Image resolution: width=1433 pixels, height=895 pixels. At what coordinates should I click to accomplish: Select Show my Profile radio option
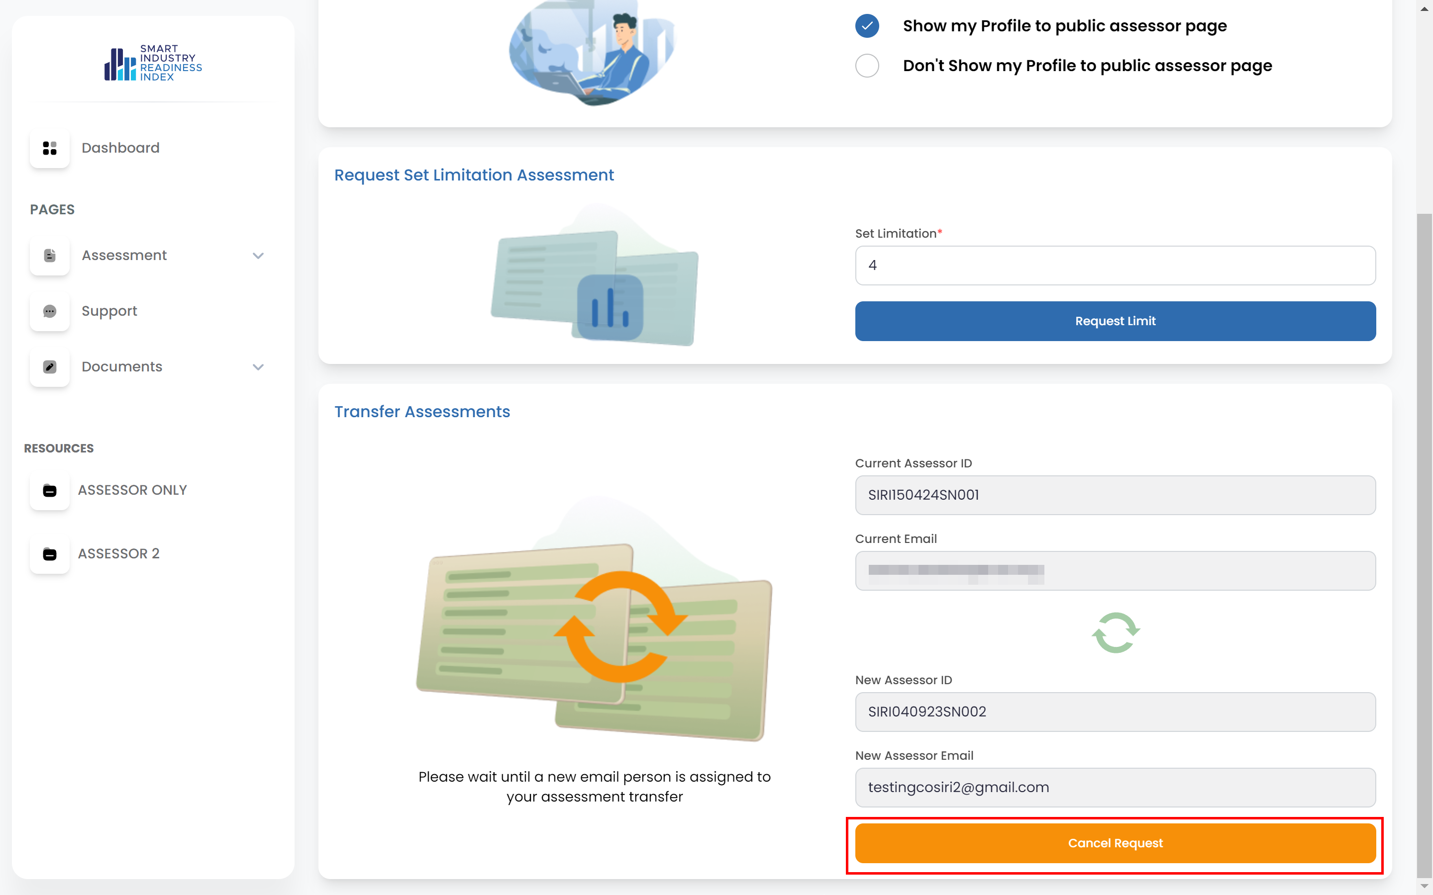click(867, 26)
